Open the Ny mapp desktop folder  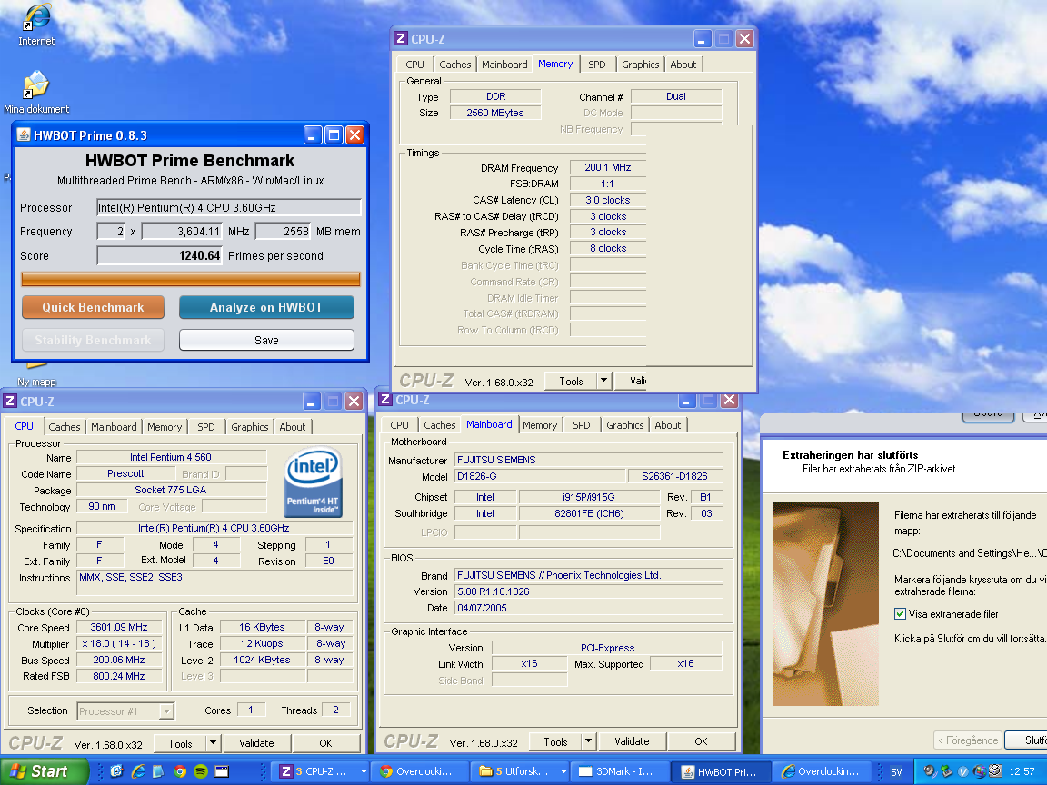point(36,375)
